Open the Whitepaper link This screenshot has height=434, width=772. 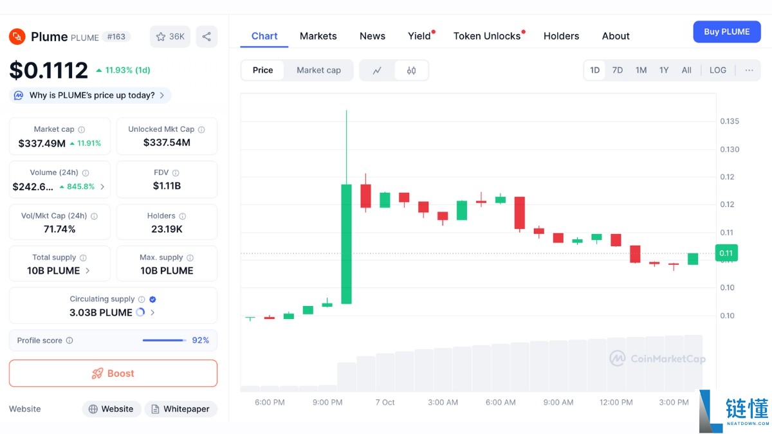[181, 409]
